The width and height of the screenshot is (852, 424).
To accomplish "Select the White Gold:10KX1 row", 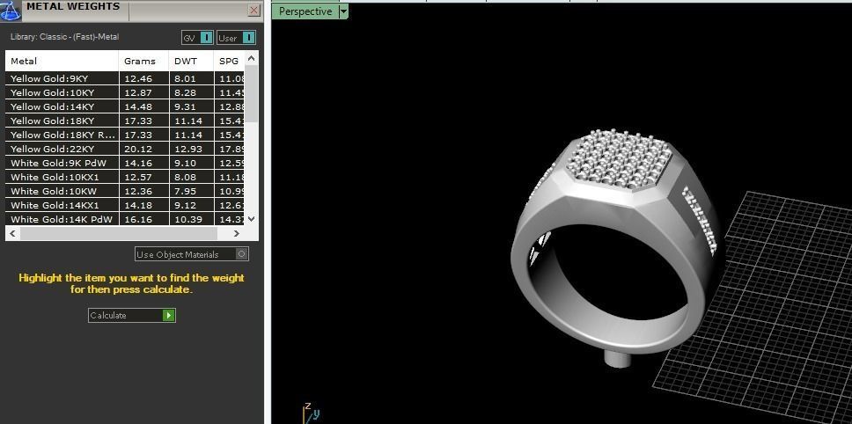I will pos(124,177).
